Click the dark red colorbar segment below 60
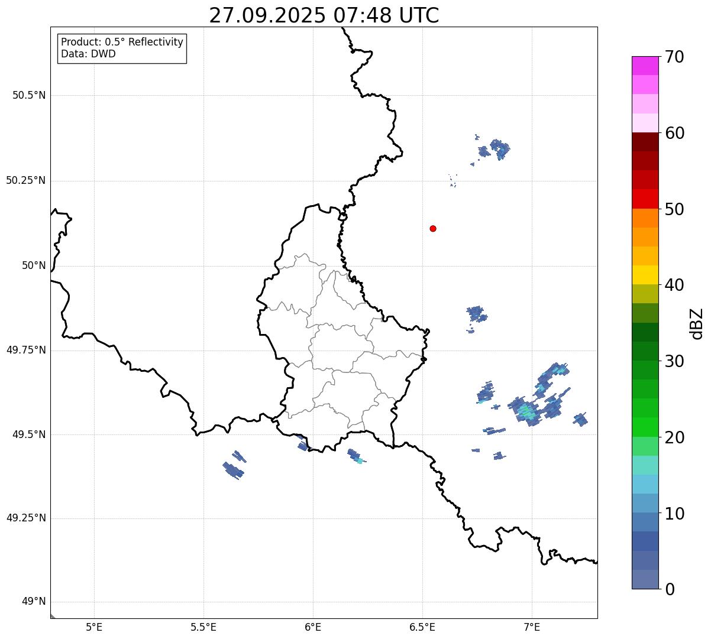 click(645, 142)
